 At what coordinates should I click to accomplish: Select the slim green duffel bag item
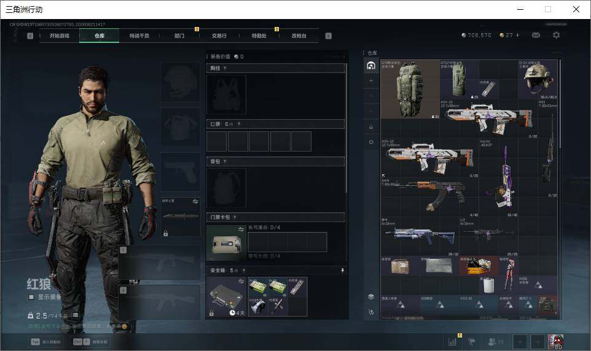[x=460, y=79]
